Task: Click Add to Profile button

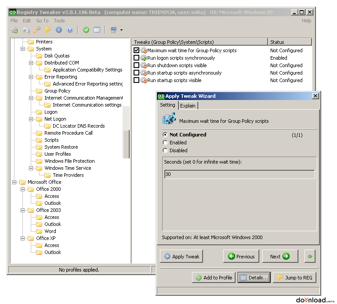Action: point(214,278)
